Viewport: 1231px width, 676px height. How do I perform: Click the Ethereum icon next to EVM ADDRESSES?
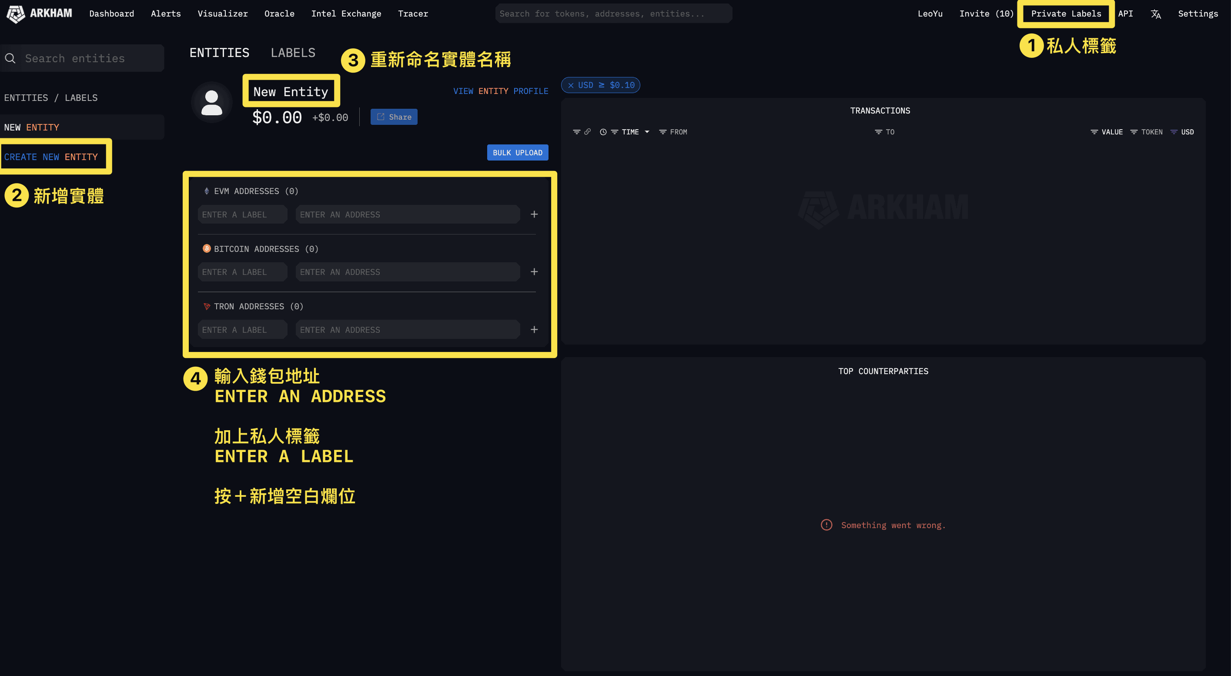pos(207,191)
